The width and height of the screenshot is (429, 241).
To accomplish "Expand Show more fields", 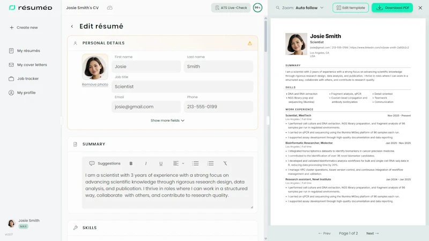I will (x=167, y=120).
